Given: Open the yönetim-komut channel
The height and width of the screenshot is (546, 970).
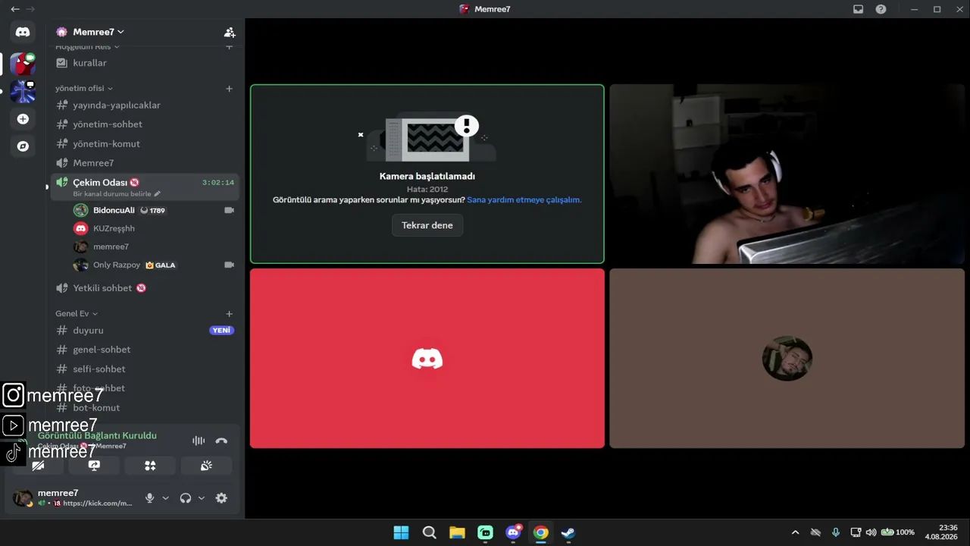Looking at the screenshot, I should tap(145, 144).
